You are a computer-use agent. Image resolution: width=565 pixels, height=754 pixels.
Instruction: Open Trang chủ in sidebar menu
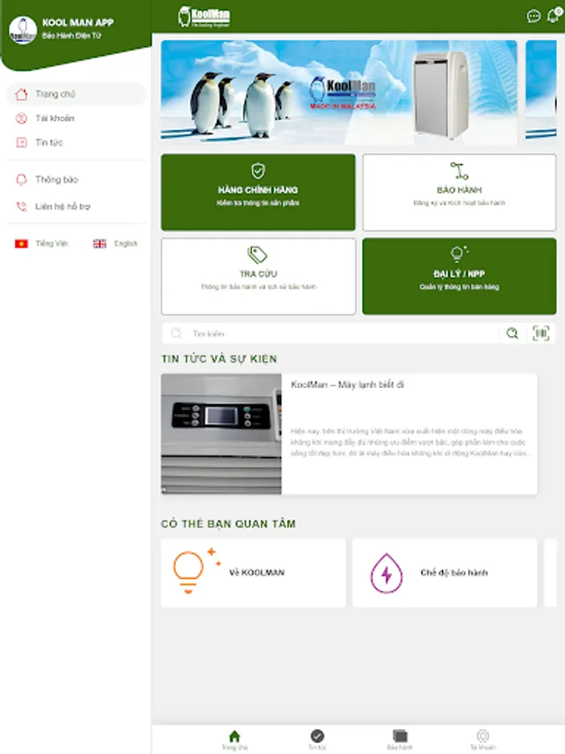point(76,94)
